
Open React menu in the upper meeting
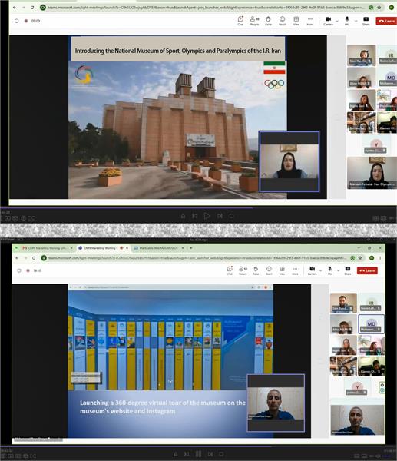pos(282,21)
